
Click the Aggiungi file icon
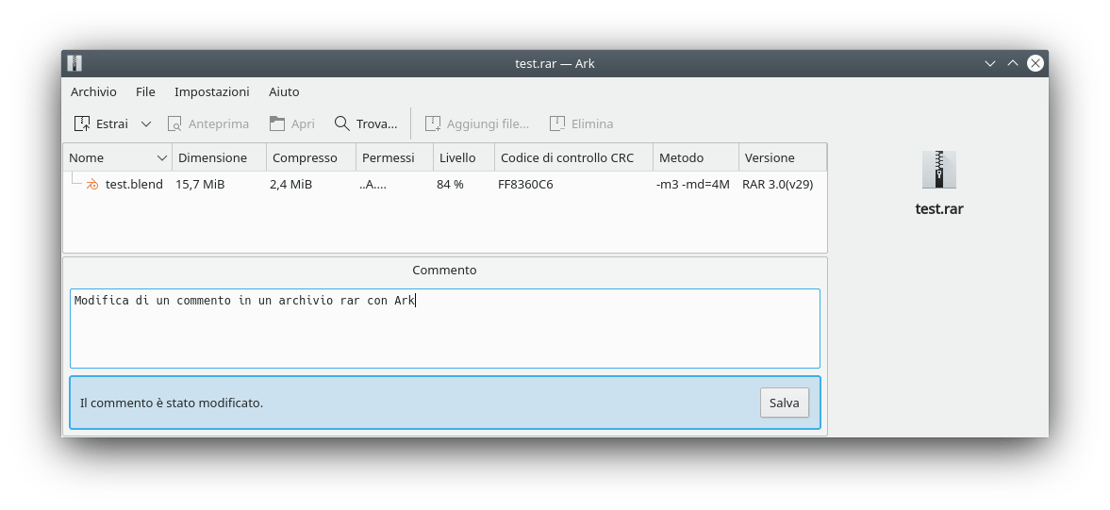coord(433,123)
